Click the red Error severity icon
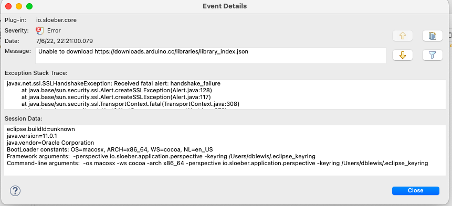This screenshot has width=452, height=206. click(x=39, y=30)
